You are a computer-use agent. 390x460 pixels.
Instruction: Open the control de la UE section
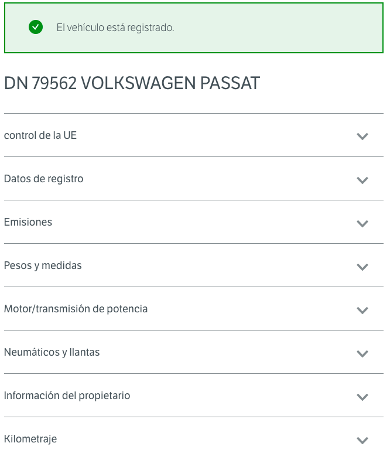pyautogui.click(x=193, y=135)
